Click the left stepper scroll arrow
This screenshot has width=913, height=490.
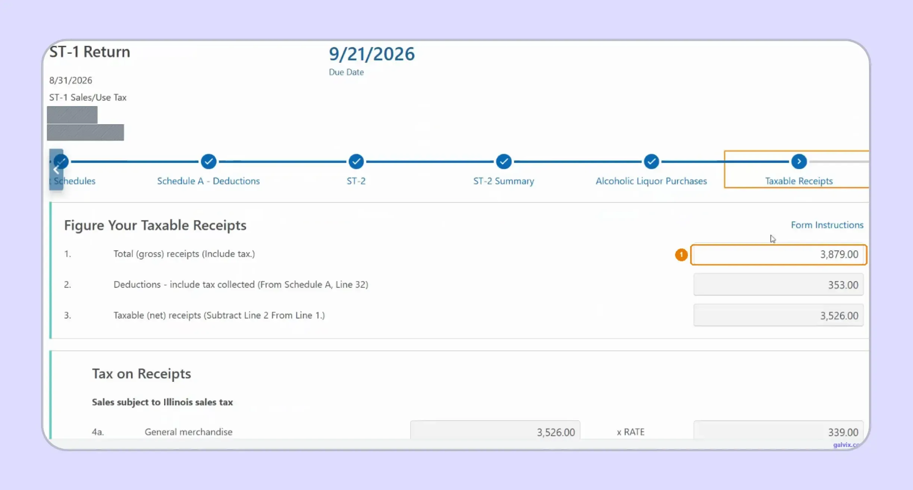click(56, 170)
